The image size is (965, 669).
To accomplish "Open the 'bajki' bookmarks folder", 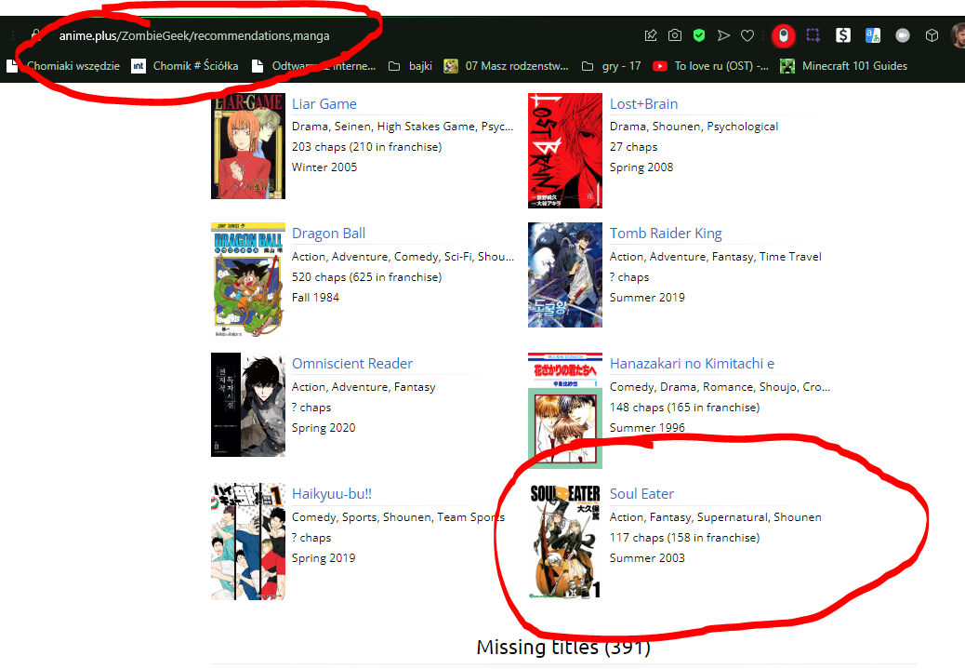I will (x=410, y=66).
